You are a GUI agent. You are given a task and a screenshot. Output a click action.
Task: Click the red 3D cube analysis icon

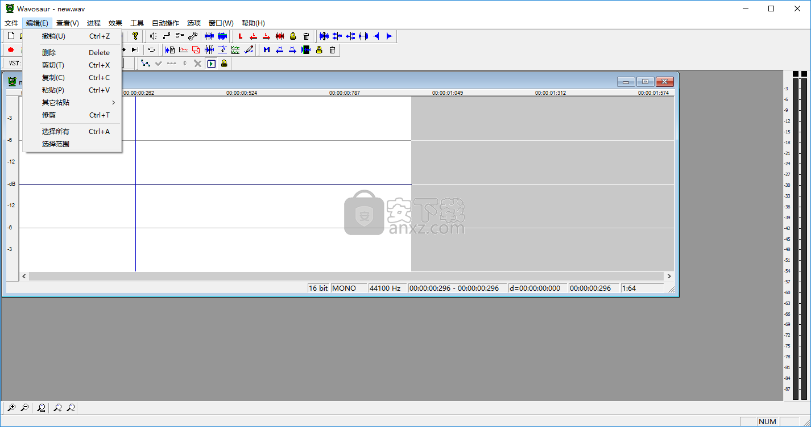[x=196, y=49]
